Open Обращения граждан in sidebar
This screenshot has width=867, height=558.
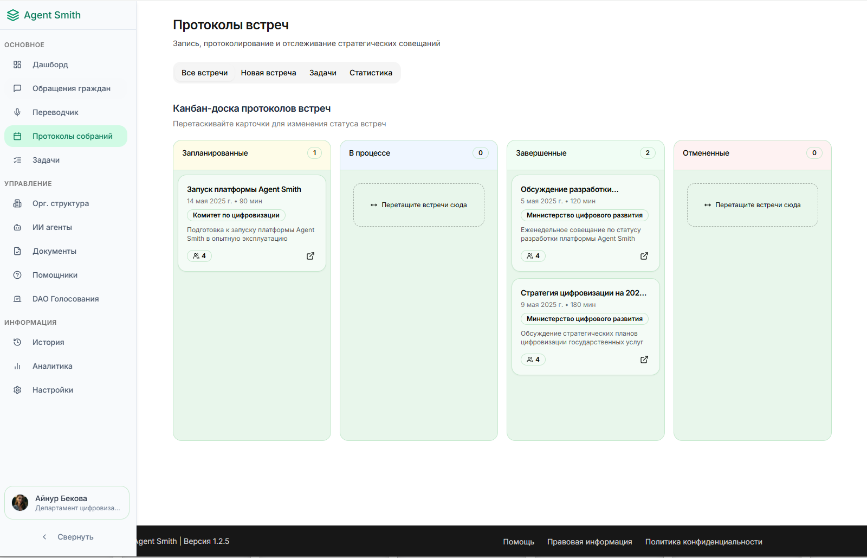click(71, 88)
